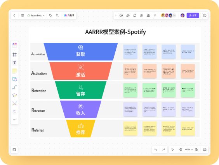Select the Activation label text

coord(39,73)
